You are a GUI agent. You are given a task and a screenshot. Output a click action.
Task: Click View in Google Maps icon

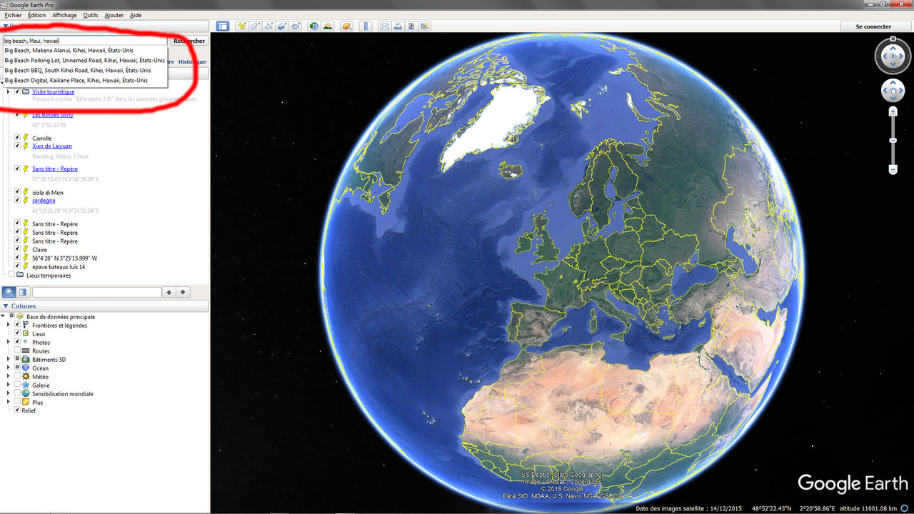[x=425, y=26]
